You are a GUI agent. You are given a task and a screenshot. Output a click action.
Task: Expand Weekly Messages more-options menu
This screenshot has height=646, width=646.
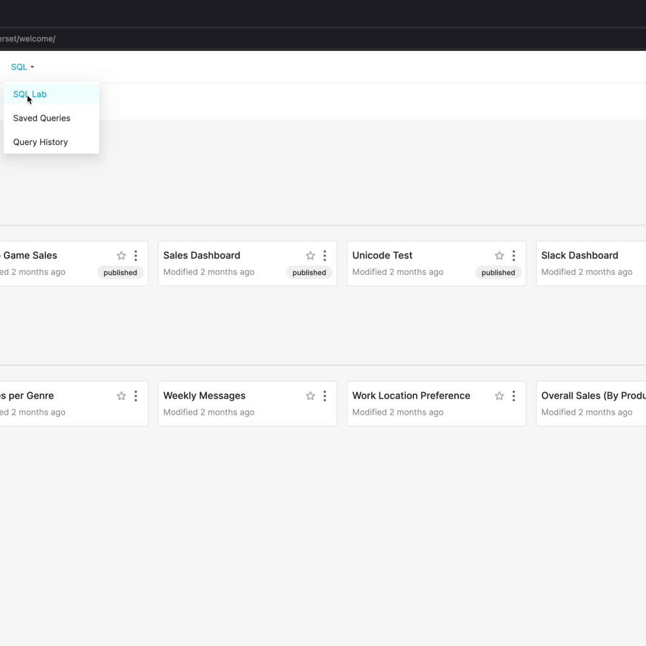click(324, 396)
